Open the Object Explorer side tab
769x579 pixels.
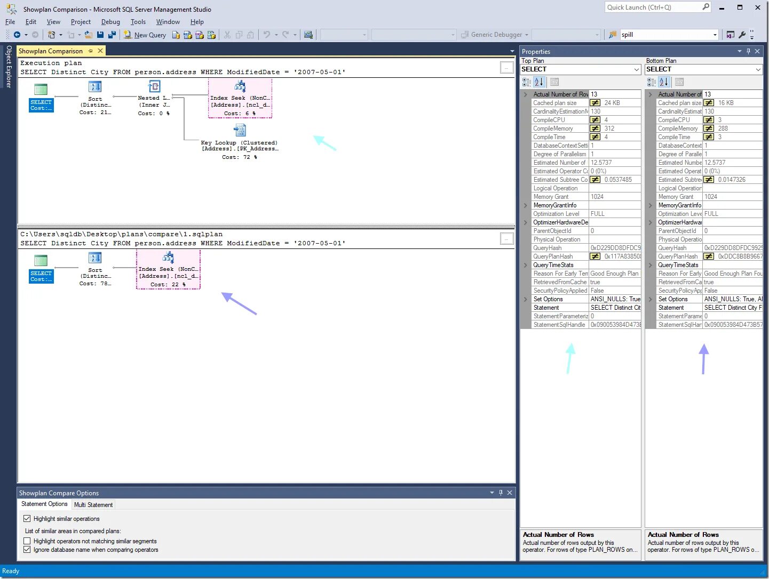click(9, 66)
